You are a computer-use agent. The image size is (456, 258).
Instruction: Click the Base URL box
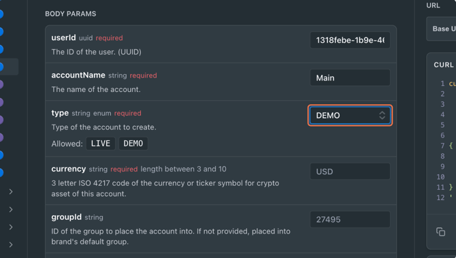[x=441, y=29]
